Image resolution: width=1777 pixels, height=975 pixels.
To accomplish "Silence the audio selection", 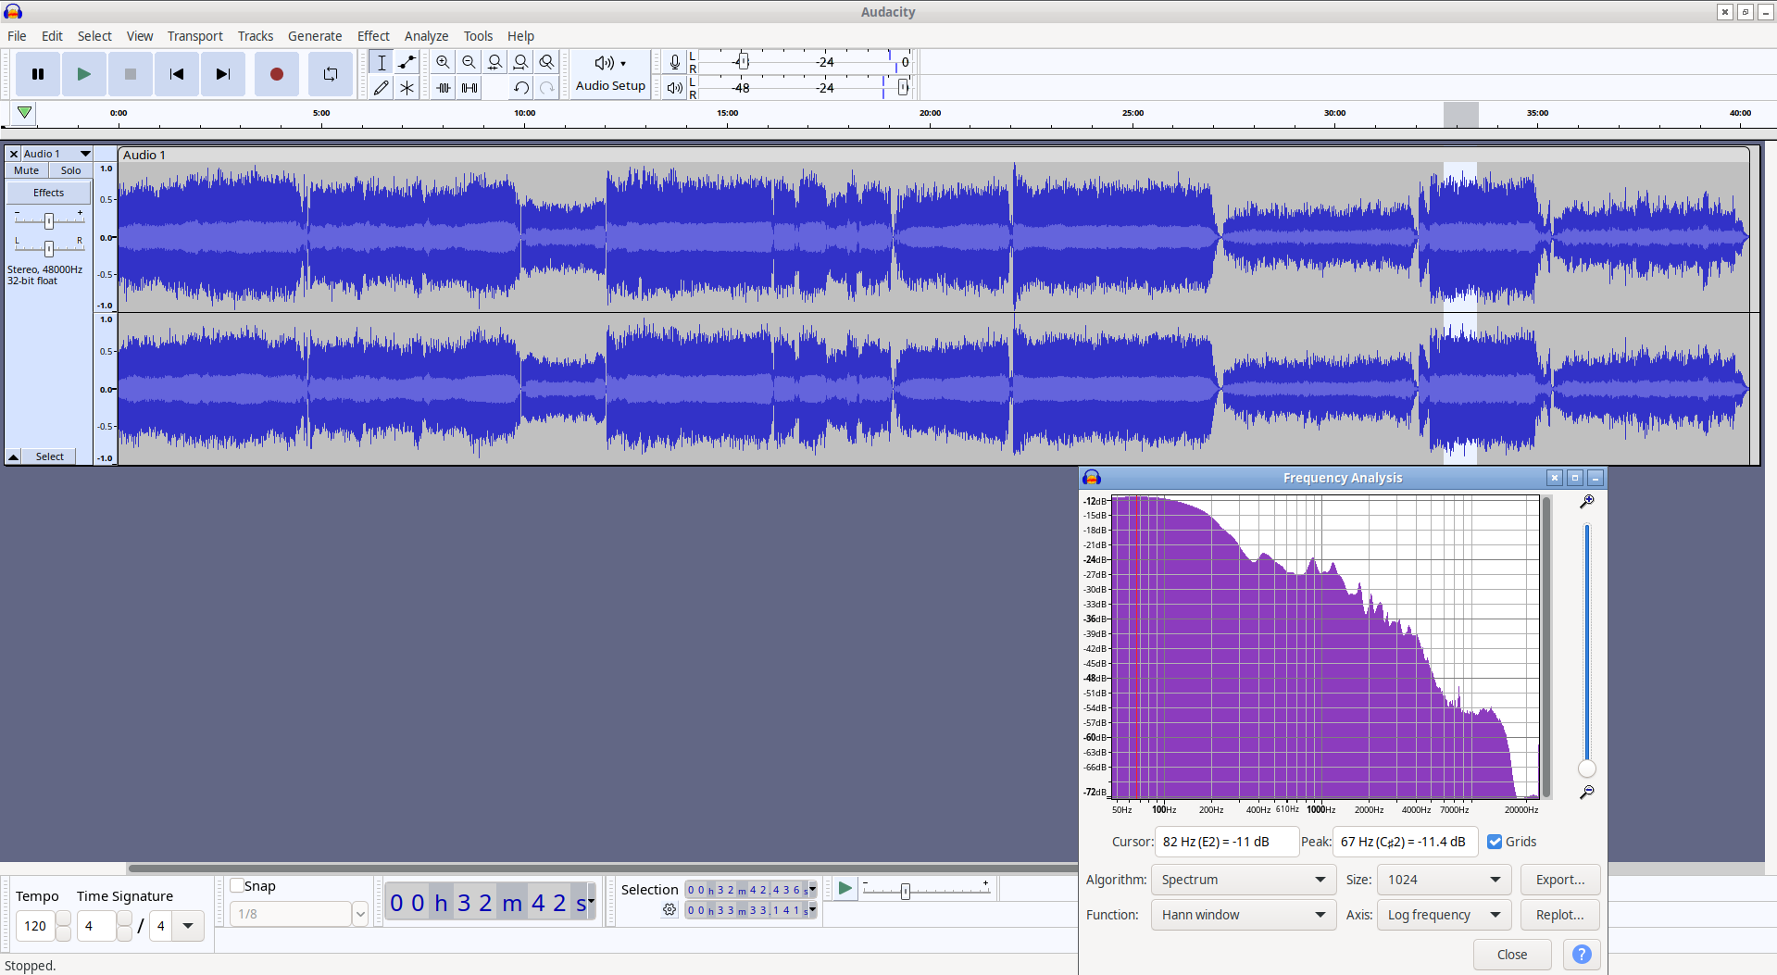I will (469, 88).
